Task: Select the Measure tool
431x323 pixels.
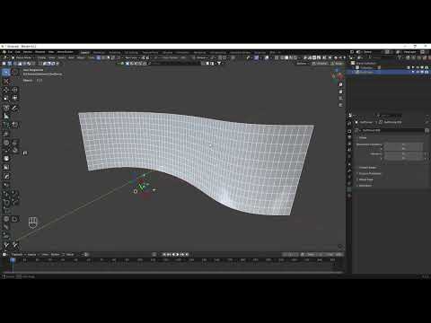Action: [6, 116]
